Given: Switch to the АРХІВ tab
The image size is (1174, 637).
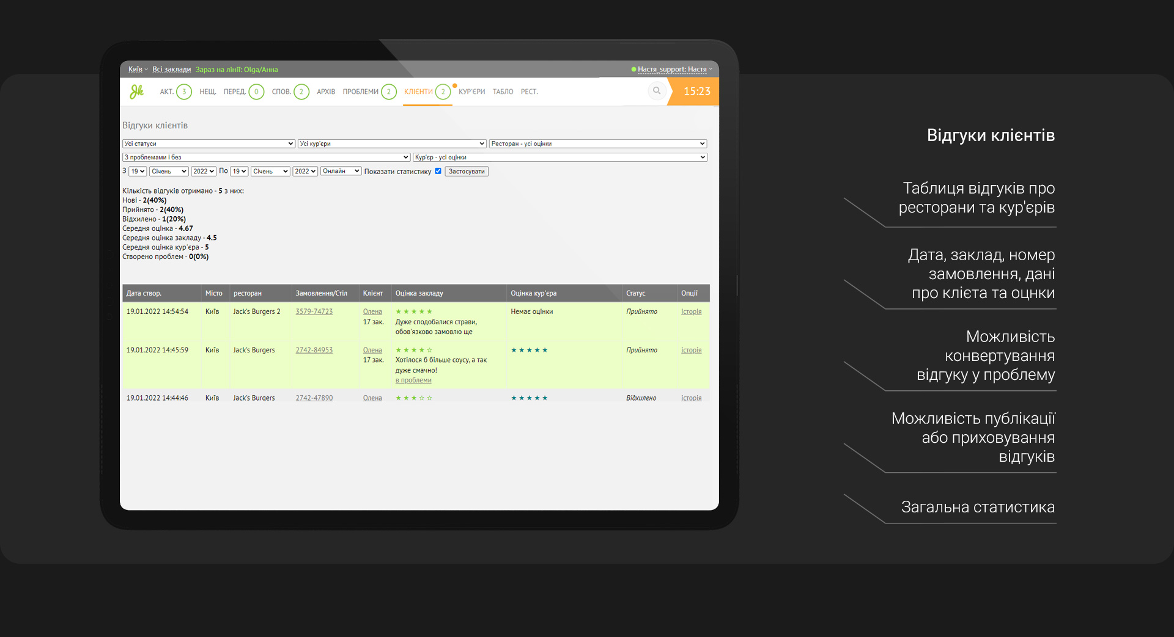Looking at the screenshot, I should pos(326,92).
